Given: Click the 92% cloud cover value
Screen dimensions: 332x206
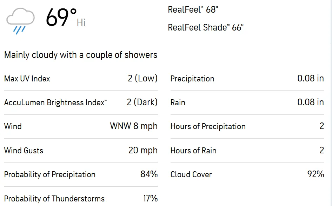Looking at the screenshot, I should click(315, 174).
